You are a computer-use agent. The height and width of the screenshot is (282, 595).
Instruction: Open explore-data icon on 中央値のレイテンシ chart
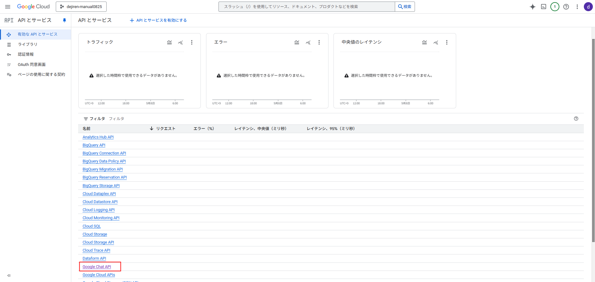436,42
